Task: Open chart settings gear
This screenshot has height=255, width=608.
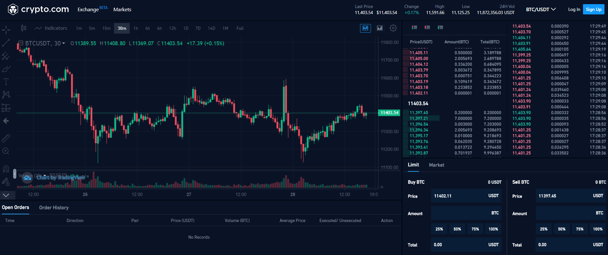Action: 393,28
